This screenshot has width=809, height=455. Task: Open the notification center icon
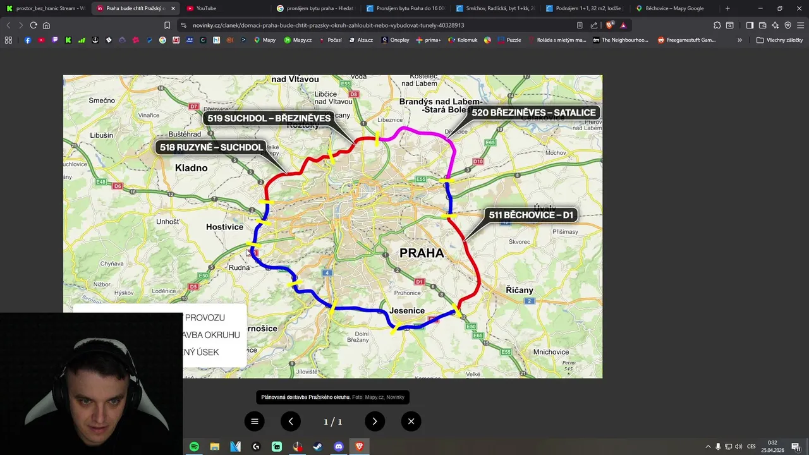(x=796, y=447)
